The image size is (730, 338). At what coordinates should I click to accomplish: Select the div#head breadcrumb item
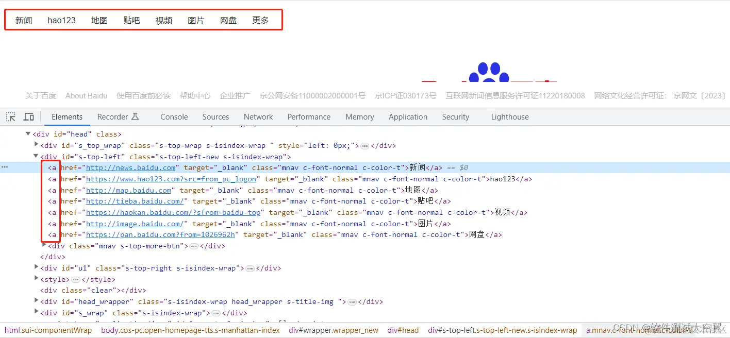click(x=403, y=330)
